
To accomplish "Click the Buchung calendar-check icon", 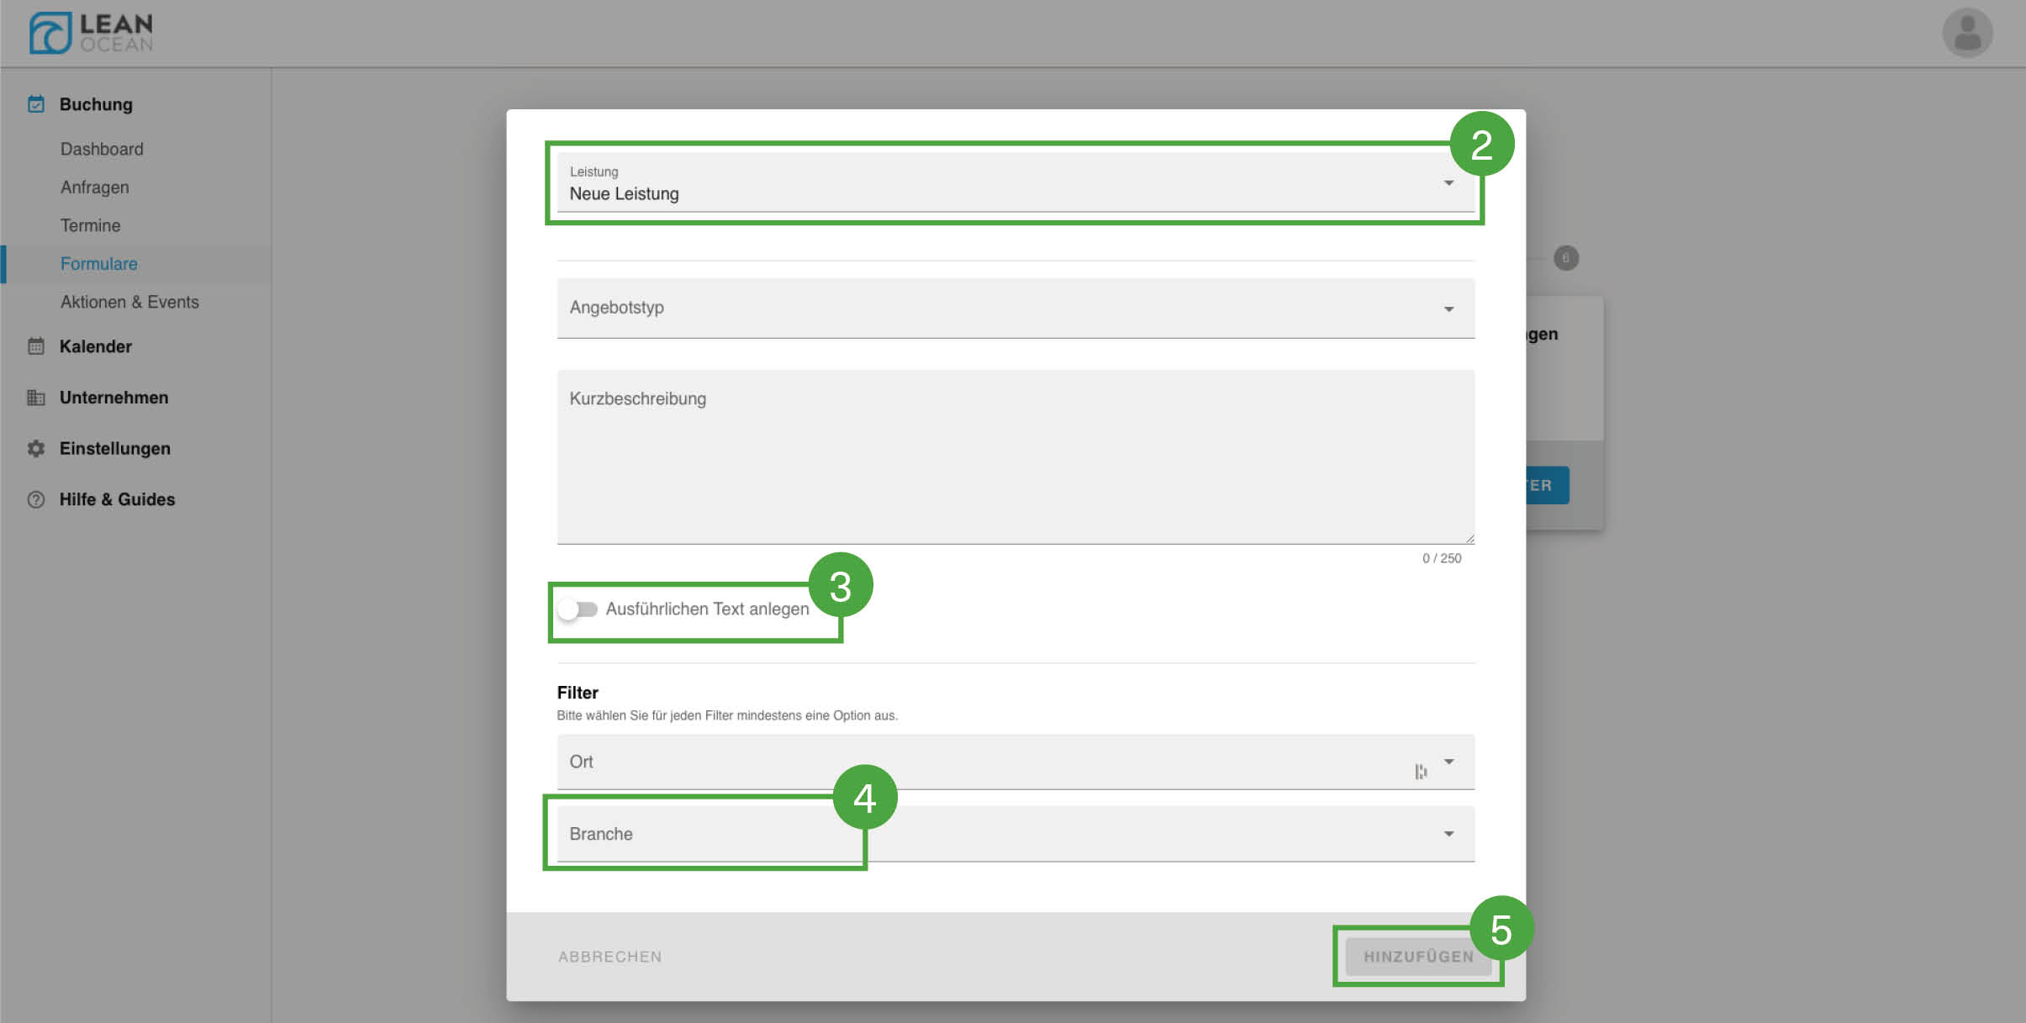I will pyautogui.click(x=36, y=104).
